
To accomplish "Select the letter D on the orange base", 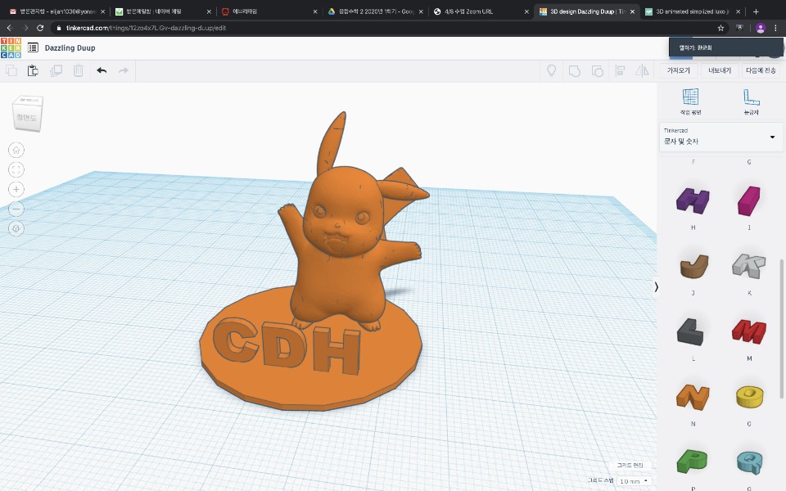I will [283, 345].
